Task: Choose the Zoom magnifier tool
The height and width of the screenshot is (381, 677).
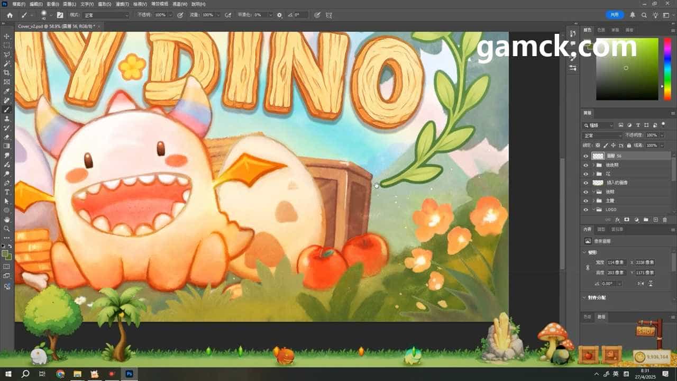Action: (x=7, y=229)
